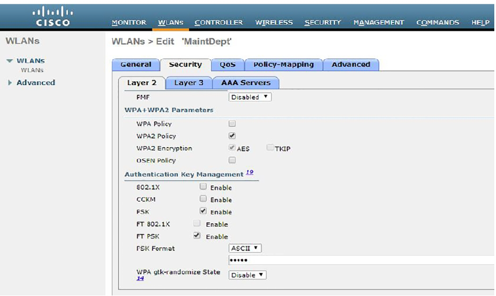
Task: Open the SECURITY top menu
Action: pos(323,23)
